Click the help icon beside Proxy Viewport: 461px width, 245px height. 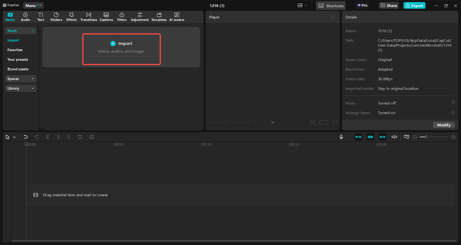tap(453, 103)
